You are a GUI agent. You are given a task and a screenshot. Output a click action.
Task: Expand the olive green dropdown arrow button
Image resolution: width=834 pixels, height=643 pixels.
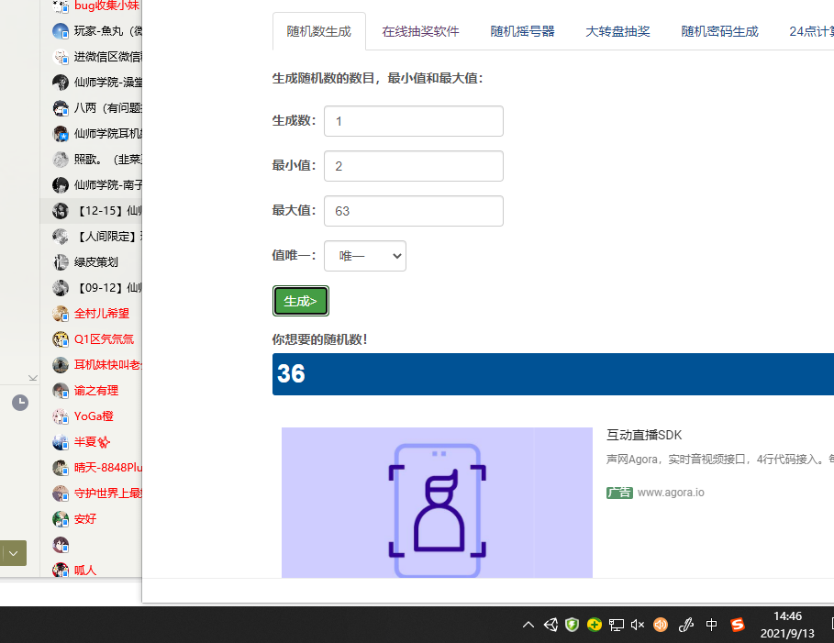13,553
